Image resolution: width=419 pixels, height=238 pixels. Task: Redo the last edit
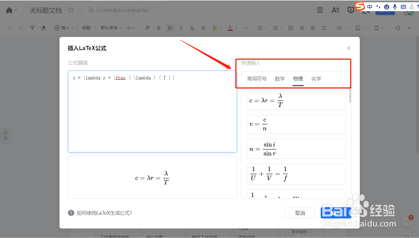pos(21,28)
